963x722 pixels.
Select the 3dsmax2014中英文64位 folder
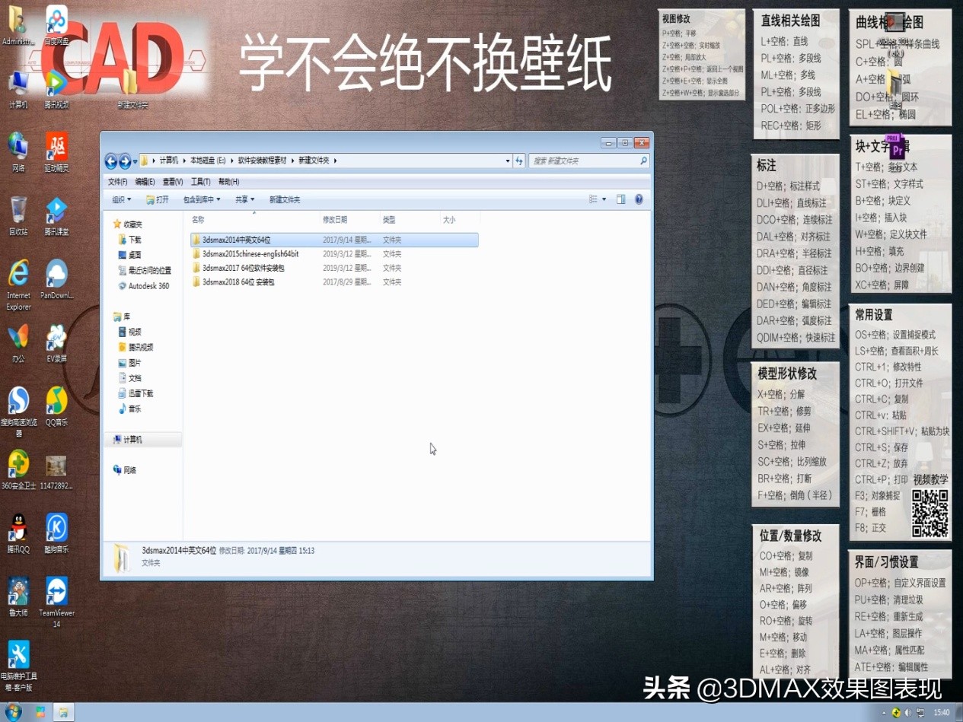coord(334,240)
